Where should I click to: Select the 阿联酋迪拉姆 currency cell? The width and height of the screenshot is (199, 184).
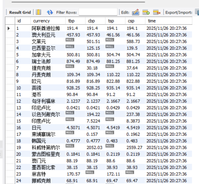(48, 28)
